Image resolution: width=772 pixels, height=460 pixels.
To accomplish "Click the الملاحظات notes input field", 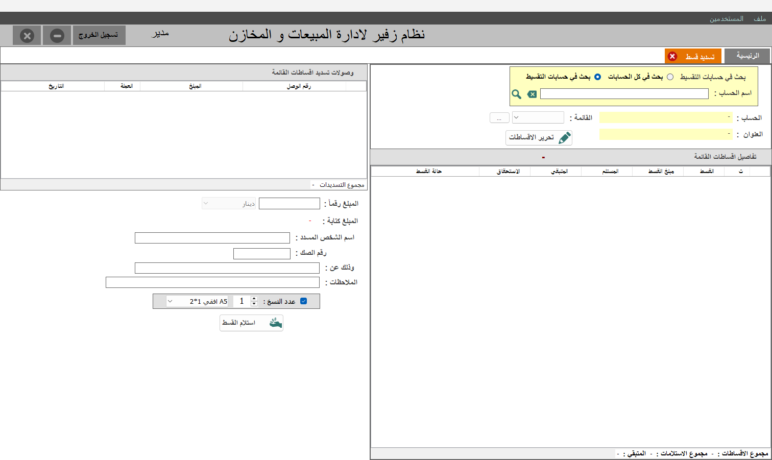I will pyautogui.click(x=212, y=282).
